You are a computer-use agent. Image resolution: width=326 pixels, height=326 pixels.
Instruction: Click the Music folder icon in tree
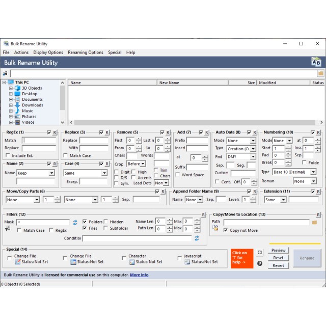click(x=17, y=111)
